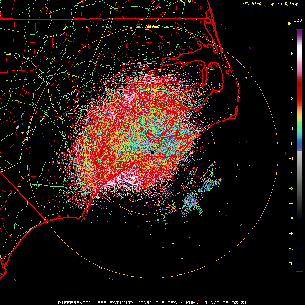Click the legend value 3
The height and width of the screenshot is (305, 305).
(x=292, y=98)
